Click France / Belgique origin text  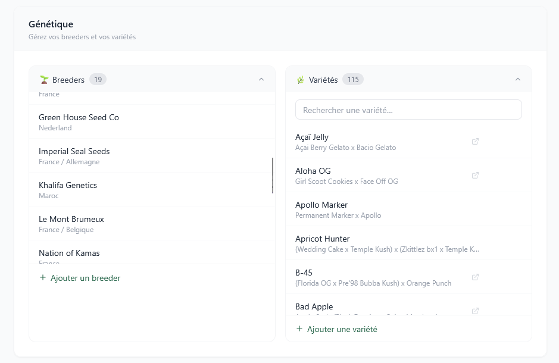click(66, 230)
